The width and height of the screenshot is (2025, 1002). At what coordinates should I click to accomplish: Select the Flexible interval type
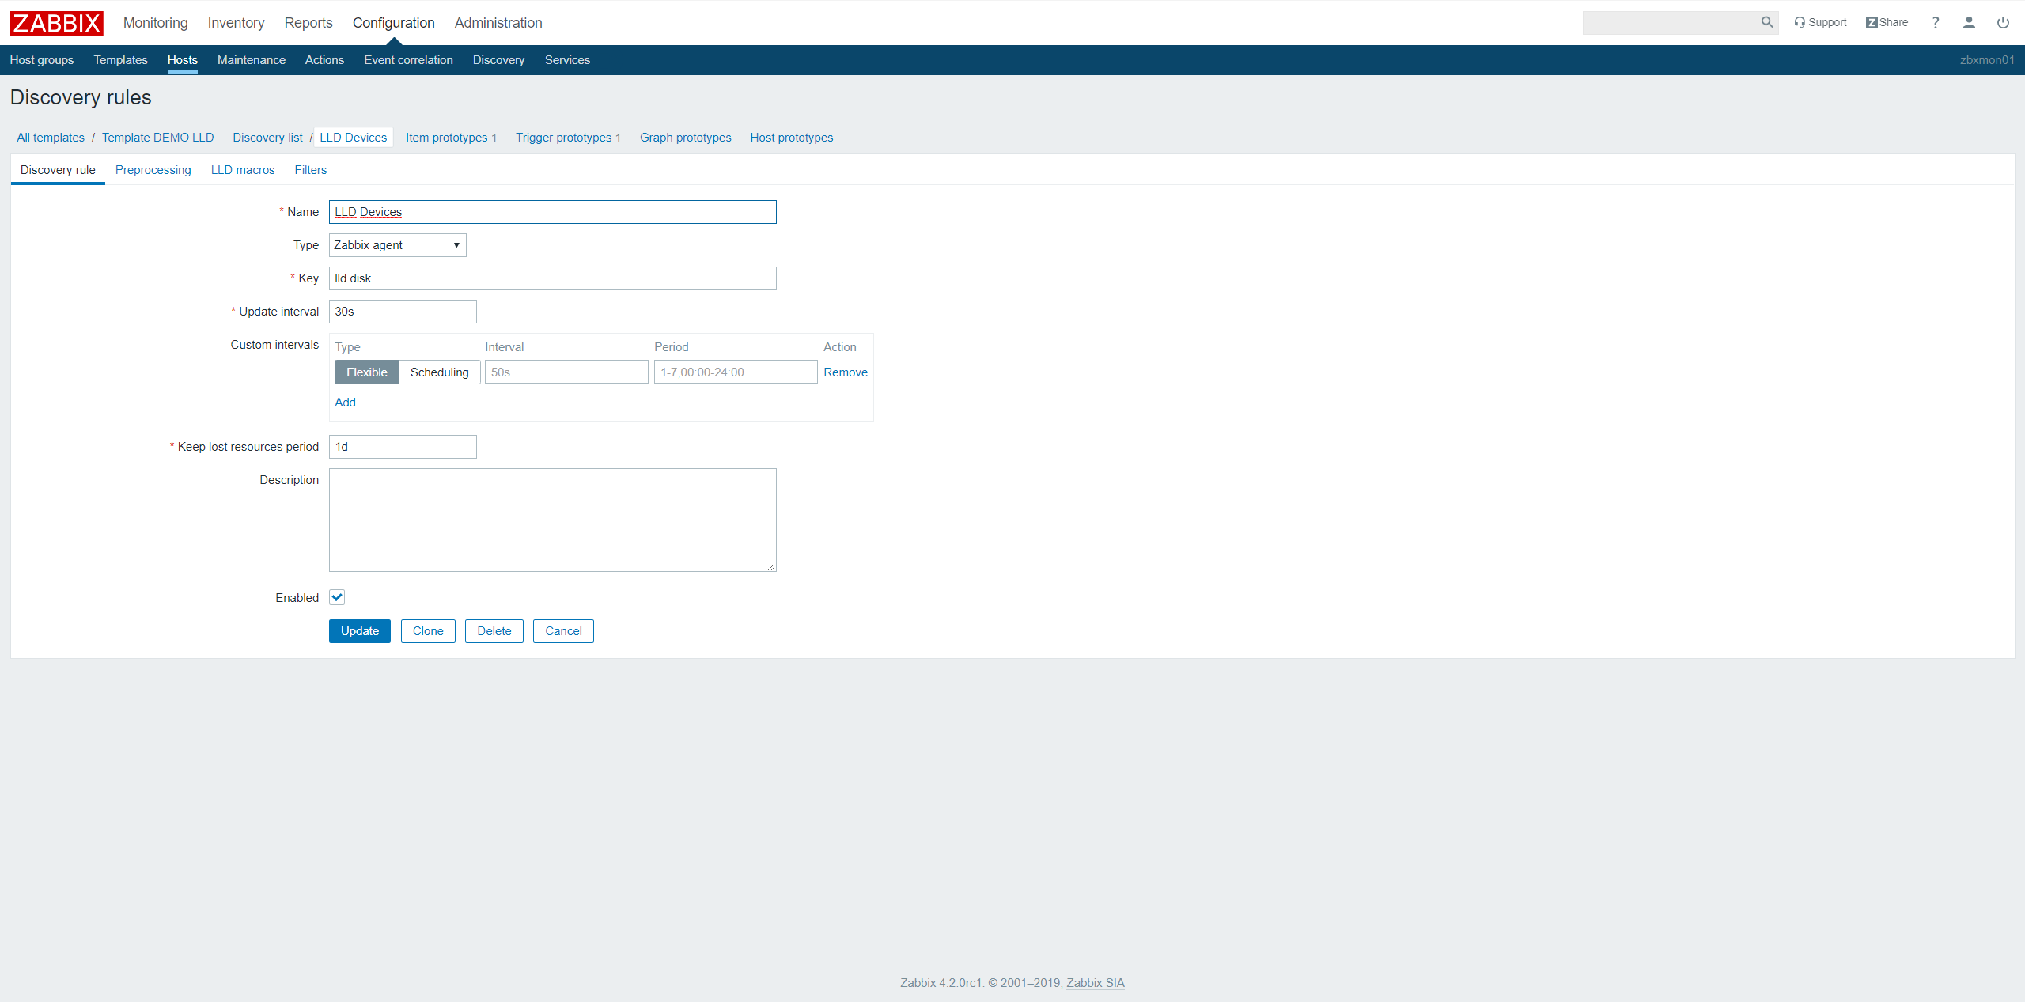pyautogui.click(x=367, y=372)
